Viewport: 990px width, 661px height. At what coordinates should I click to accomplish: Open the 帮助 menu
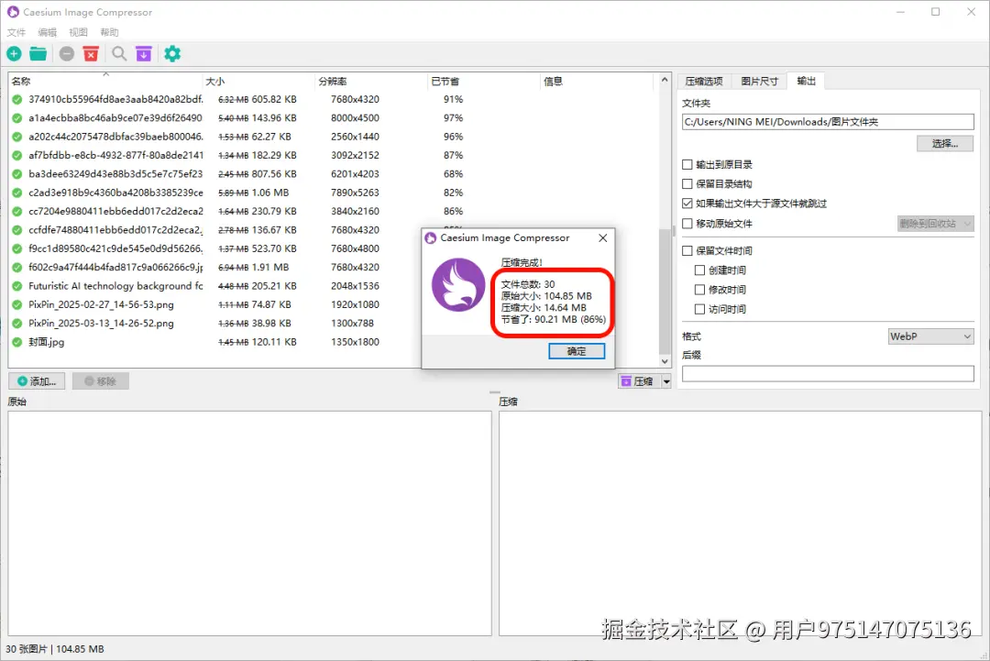[x=109, y=32]
